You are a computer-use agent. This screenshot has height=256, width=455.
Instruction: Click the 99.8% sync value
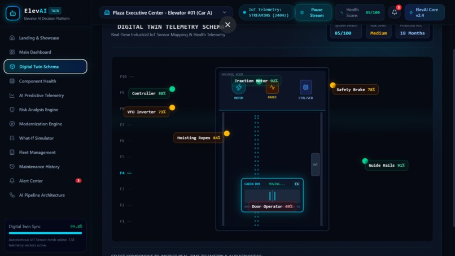(76, 227)
